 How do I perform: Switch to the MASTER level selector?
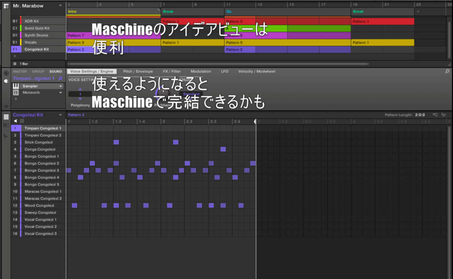pyautogui.click(x=19, y=71)
